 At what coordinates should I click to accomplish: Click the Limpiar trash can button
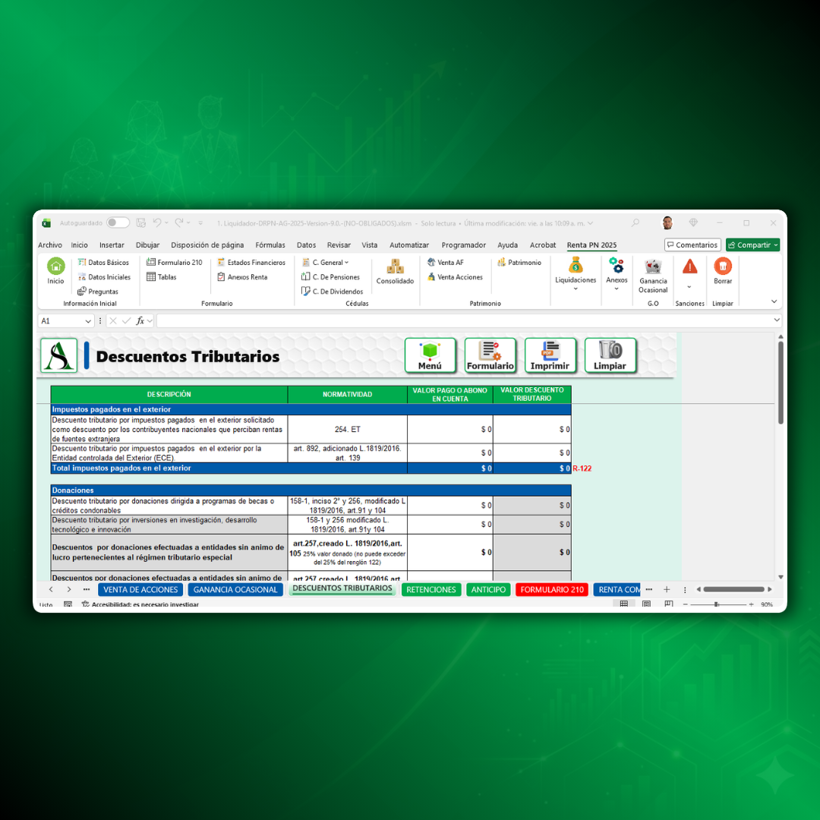tap(610, 355)
